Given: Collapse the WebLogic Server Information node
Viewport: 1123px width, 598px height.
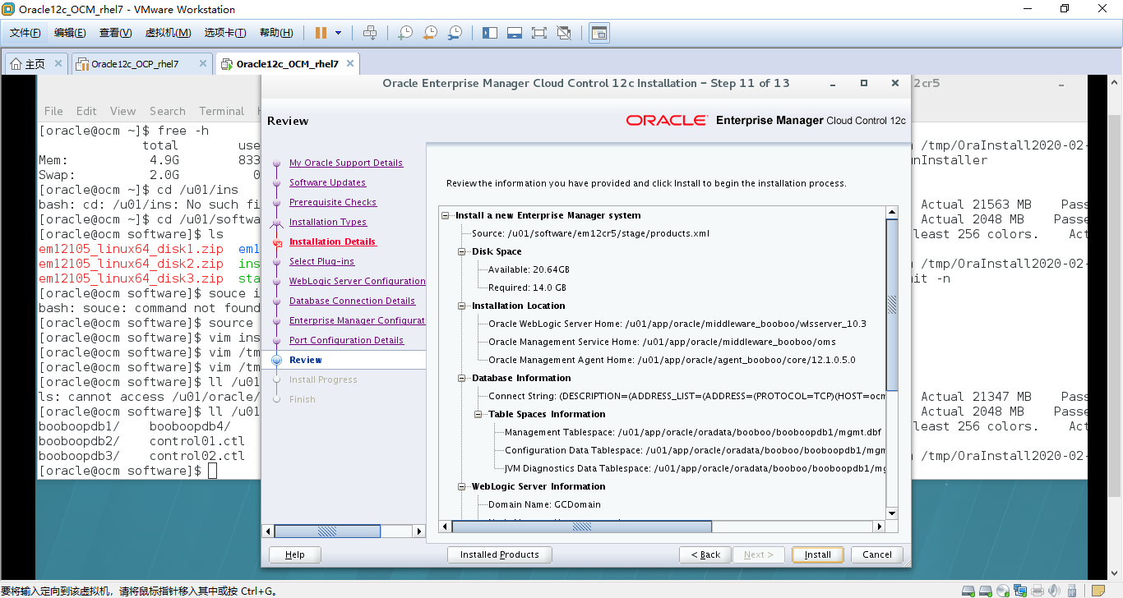Looking at the screenshot, I should point(463,486).
